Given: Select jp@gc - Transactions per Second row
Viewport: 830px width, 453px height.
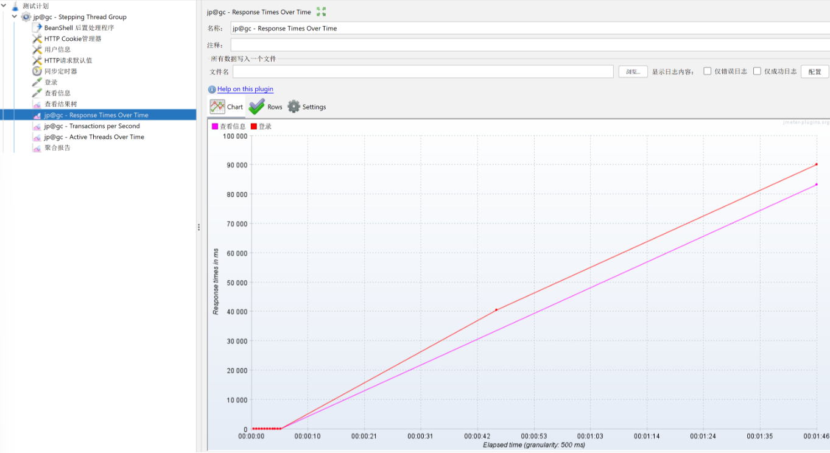Looking at the screenshot, I should click(92, 126).
